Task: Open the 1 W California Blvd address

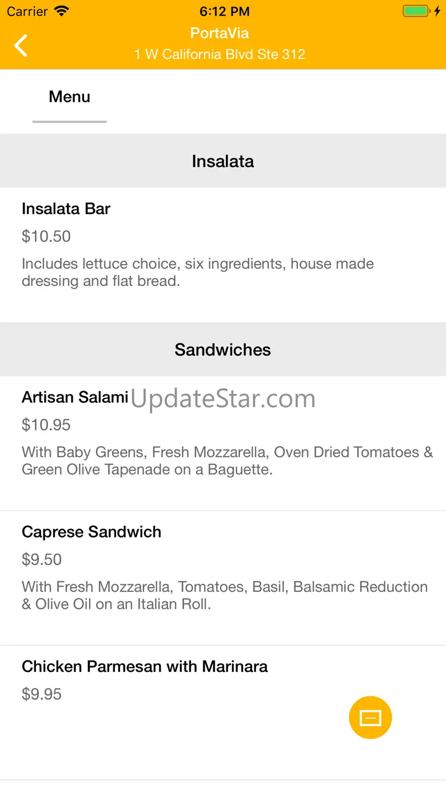Action: click(x=220, y=54)
